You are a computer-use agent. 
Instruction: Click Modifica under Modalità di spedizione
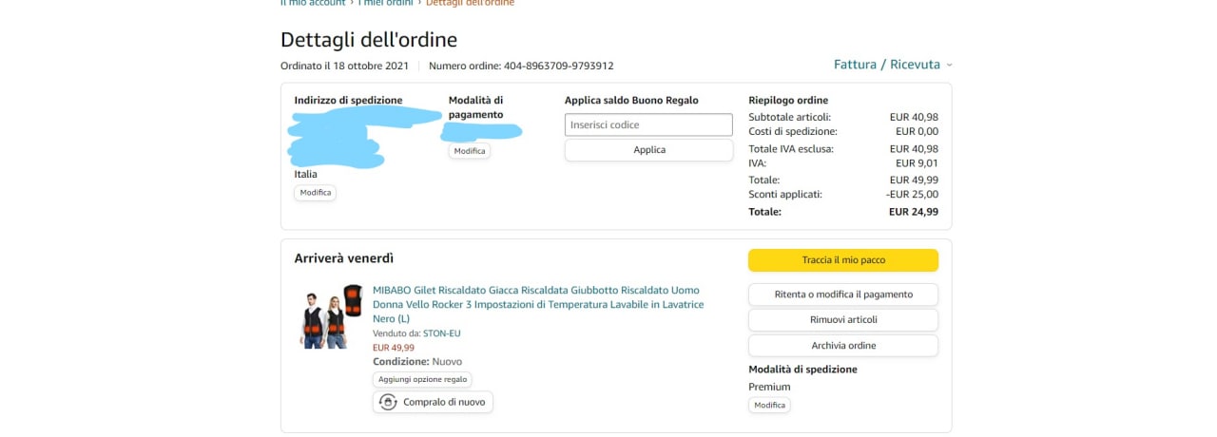[x=769, y=405]
